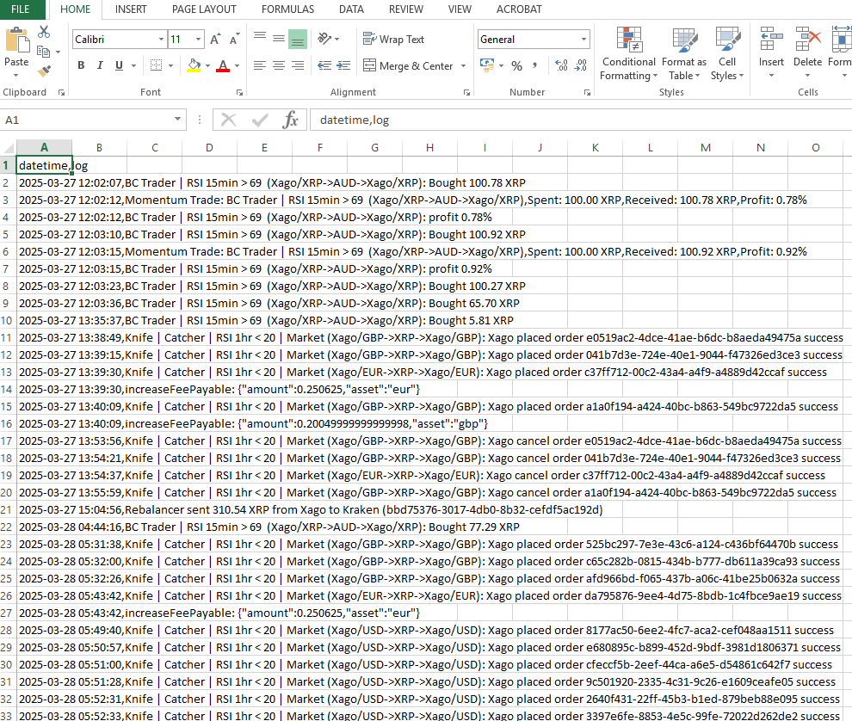Select the Format Painter brush
The height and width of the screenshot is (721, 852).
click(x=44, y=71)
